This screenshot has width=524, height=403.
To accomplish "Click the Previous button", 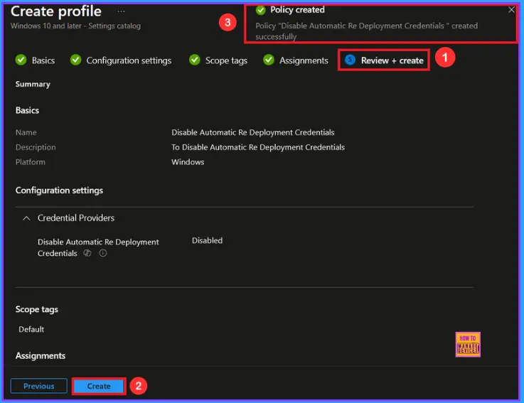I will [39, 386].
